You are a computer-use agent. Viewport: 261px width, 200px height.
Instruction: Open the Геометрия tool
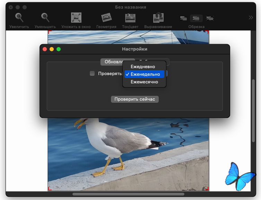(106, 18)
